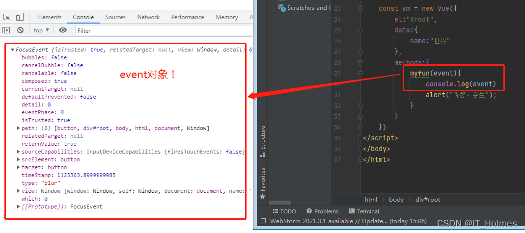
Task: Click the timeStamp: 1125363.8999999985 value
Action: point(86,175)
